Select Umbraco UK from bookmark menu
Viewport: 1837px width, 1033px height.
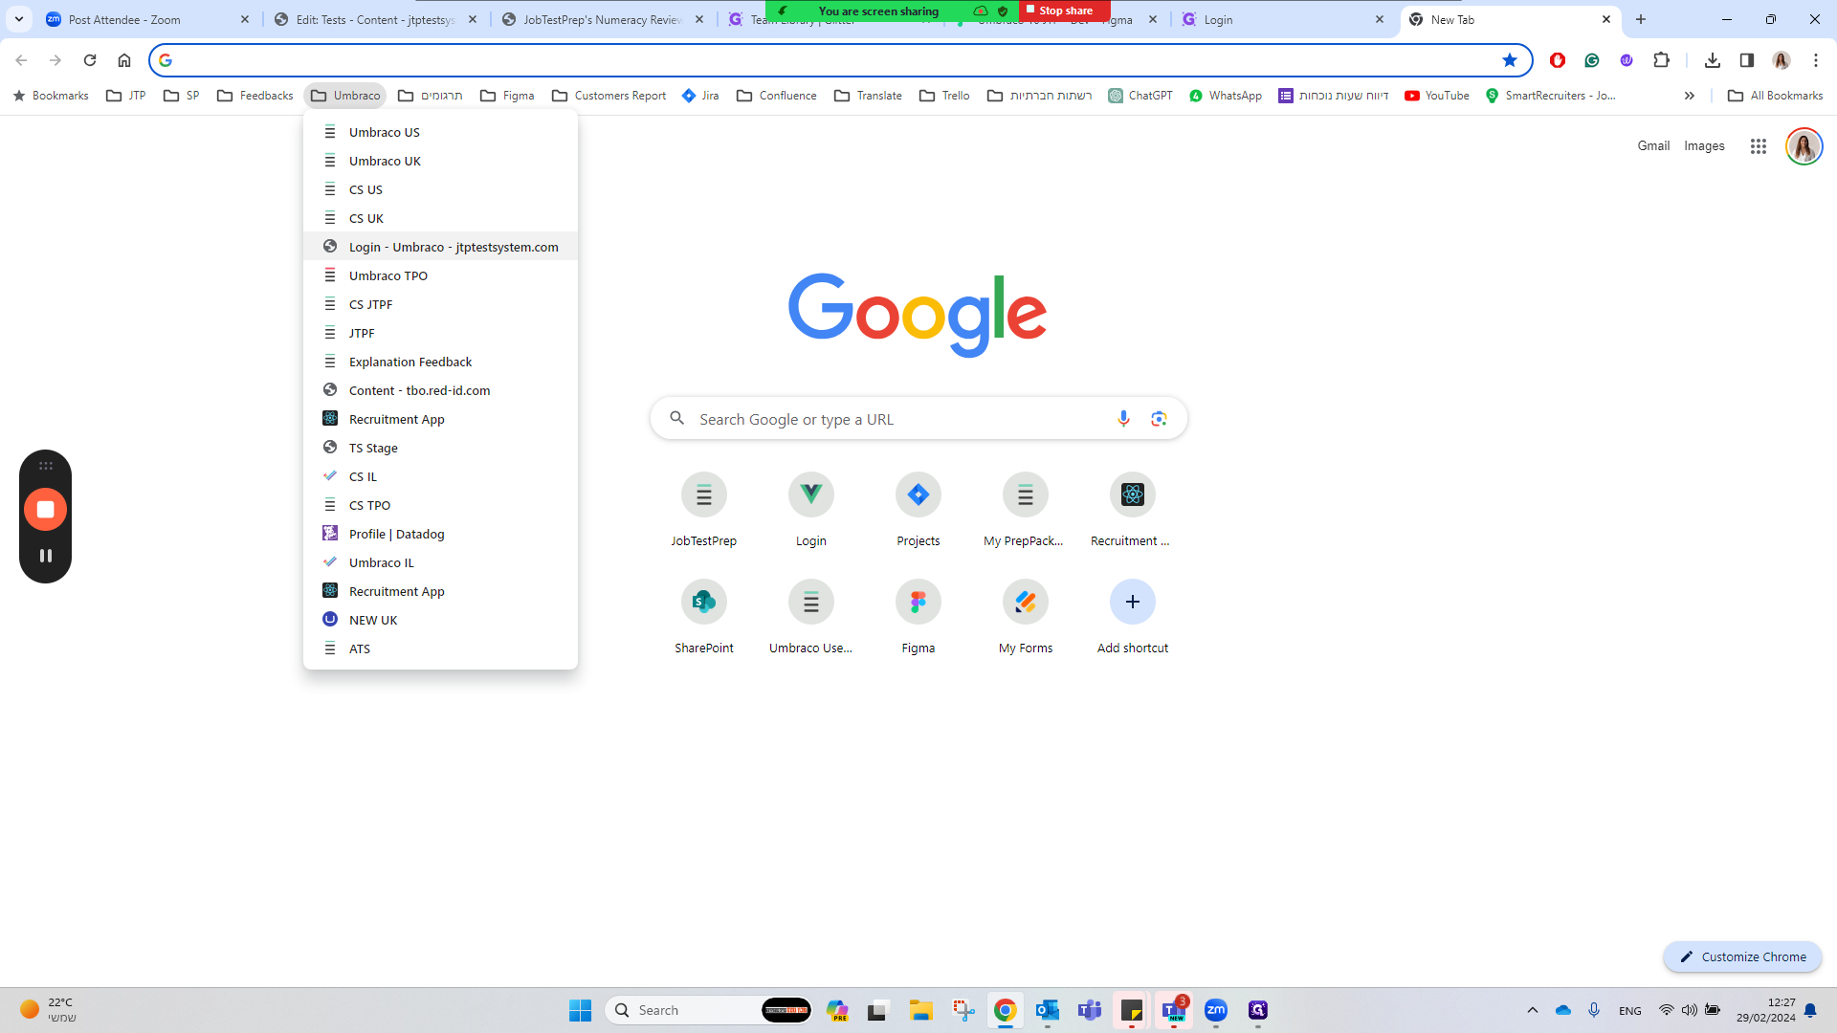coord(440,161)
